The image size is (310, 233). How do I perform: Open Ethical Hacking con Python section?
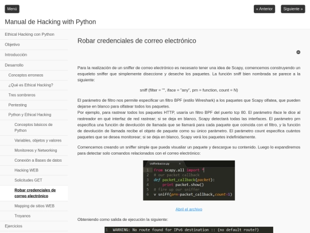tap(34, 35)
